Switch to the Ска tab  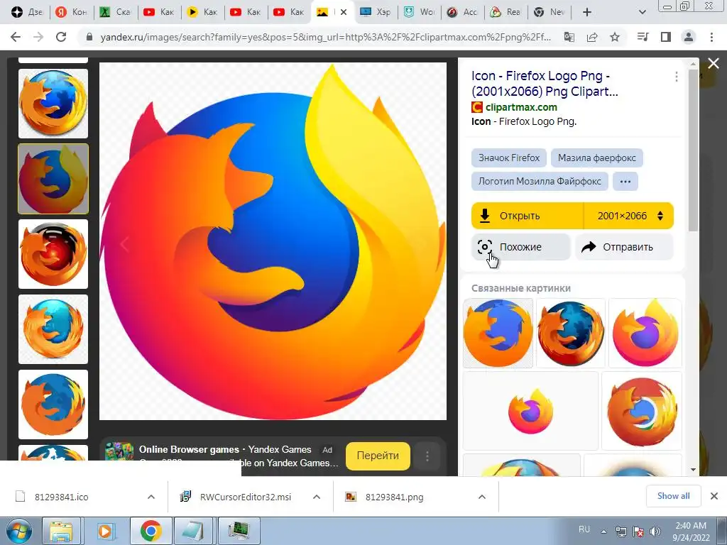coord(115,12)
